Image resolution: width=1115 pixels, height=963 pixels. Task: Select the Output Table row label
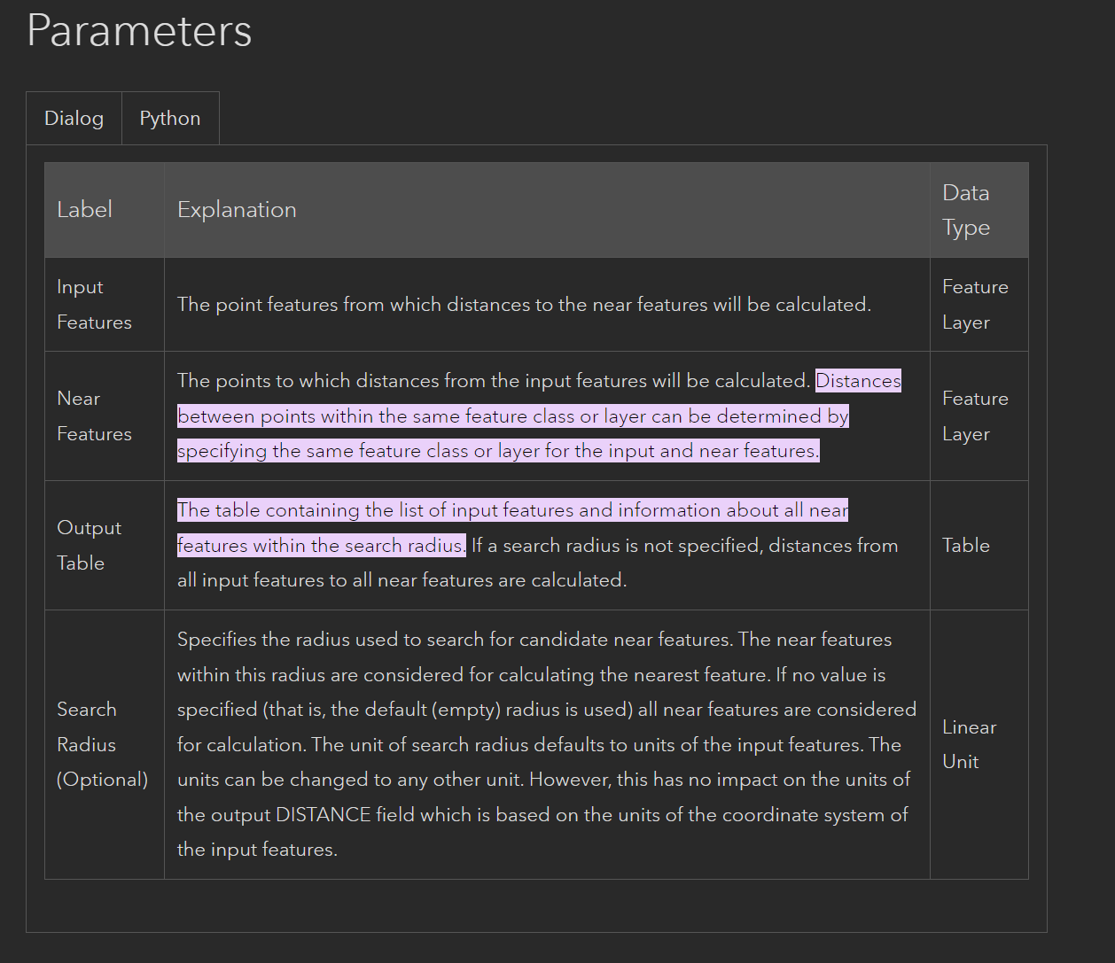pos(89,545)
